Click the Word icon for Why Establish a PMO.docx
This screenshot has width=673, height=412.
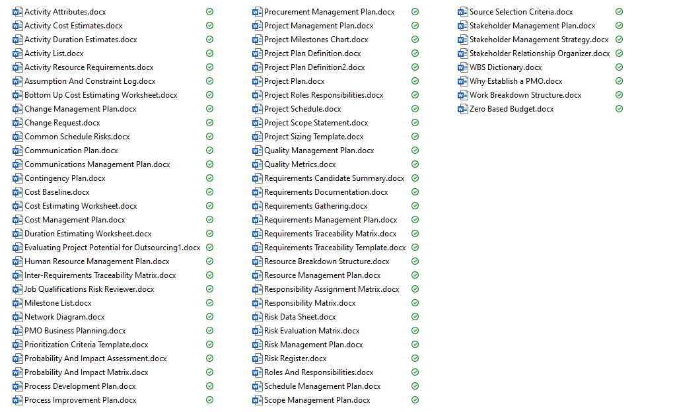tap(463, 81)
